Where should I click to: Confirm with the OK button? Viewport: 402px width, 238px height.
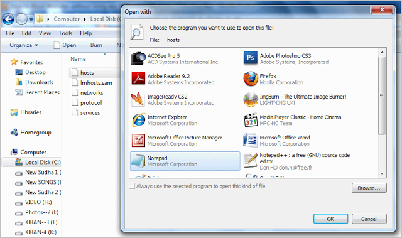click(x=330, y=219)
